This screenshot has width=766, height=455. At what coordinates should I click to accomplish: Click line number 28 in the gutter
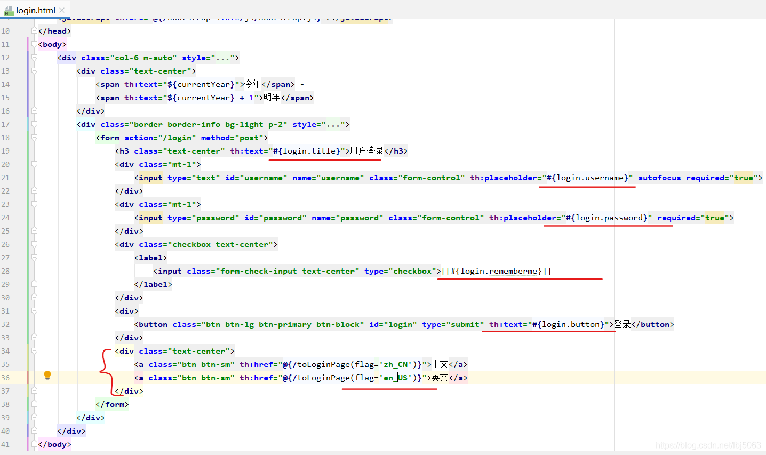coord(5,271)
